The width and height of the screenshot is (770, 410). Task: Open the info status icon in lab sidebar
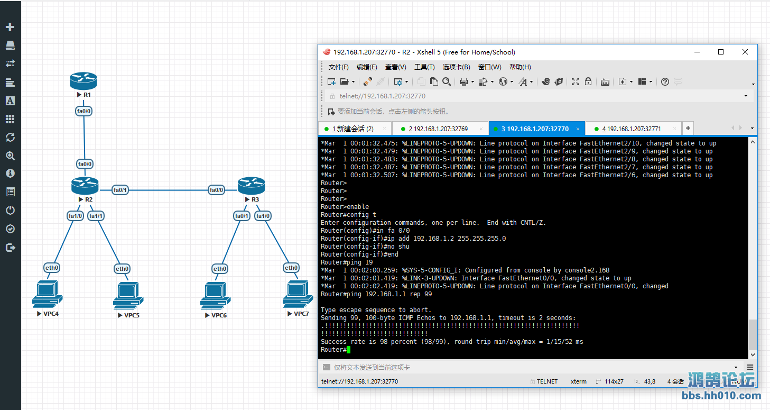tap(10, 174)
